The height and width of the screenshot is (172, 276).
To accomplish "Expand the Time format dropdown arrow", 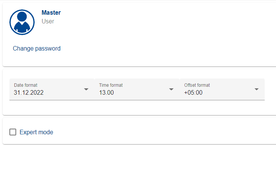I will click(171, 89).
